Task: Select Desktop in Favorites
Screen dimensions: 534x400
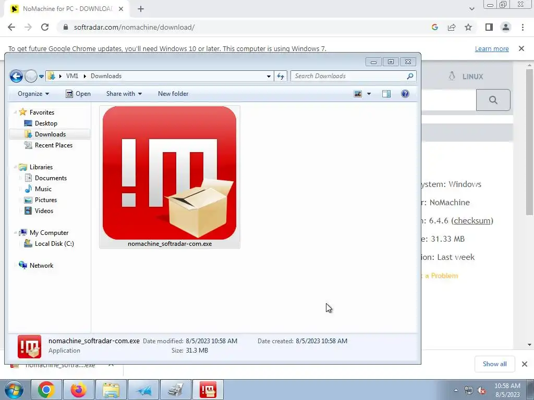Action: (x=46, y=123)
